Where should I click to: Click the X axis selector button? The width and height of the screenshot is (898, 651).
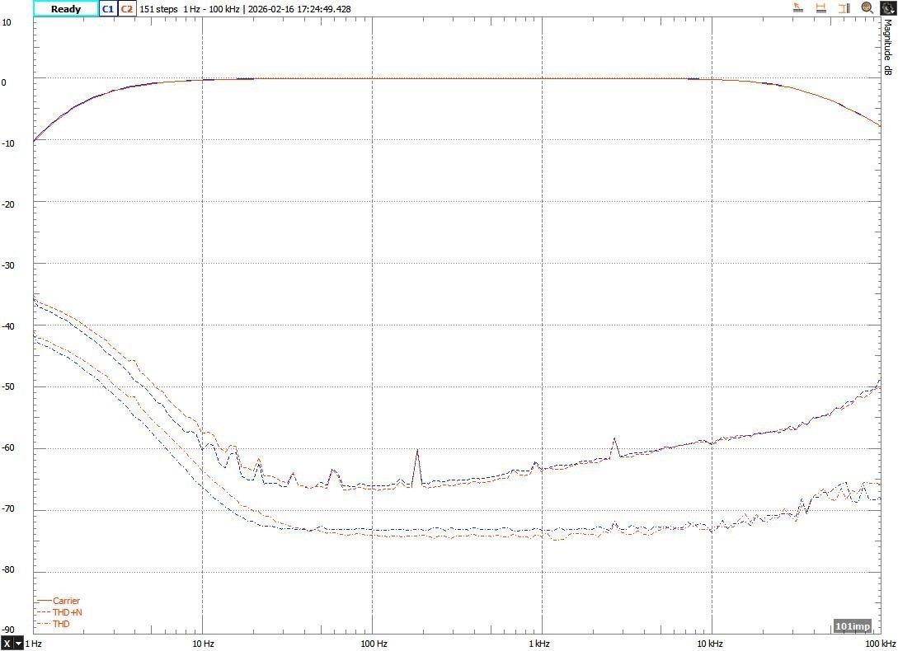coord(7,643)
